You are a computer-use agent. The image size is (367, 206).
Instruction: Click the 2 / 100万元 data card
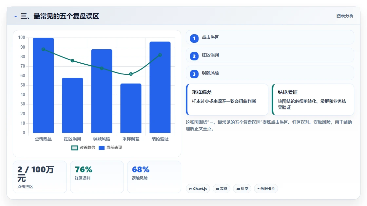tap(40, 177)
